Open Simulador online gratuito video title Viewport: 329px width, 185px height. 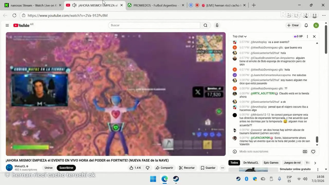tap(295, 169)
